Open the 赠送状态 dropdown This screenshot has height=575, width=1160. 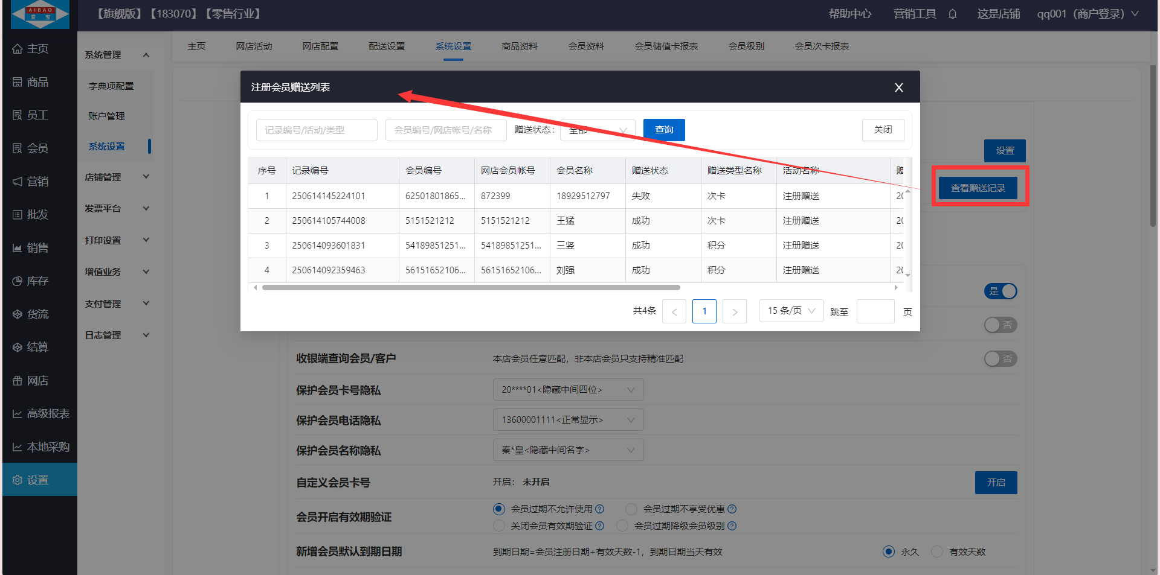click(x=597, y=130)
